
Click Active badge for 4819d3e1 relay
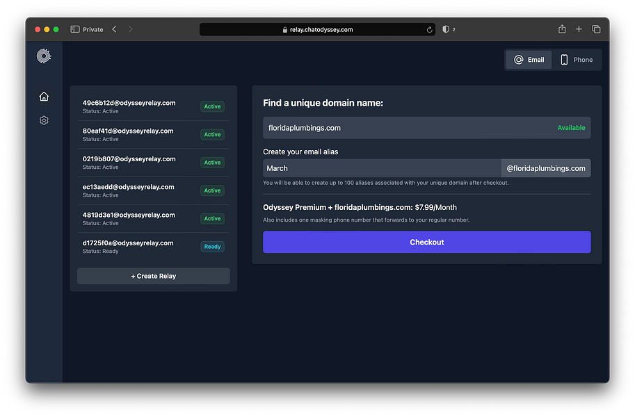pos(212,218)
